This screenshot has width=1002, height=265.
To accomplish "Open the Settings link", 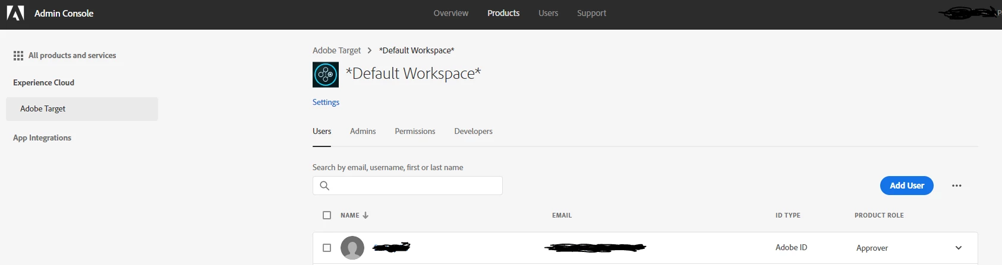I will (326, 102).
